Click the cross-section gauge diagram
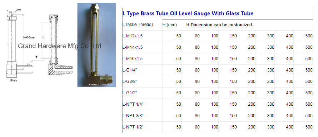 tap(59, 46)
